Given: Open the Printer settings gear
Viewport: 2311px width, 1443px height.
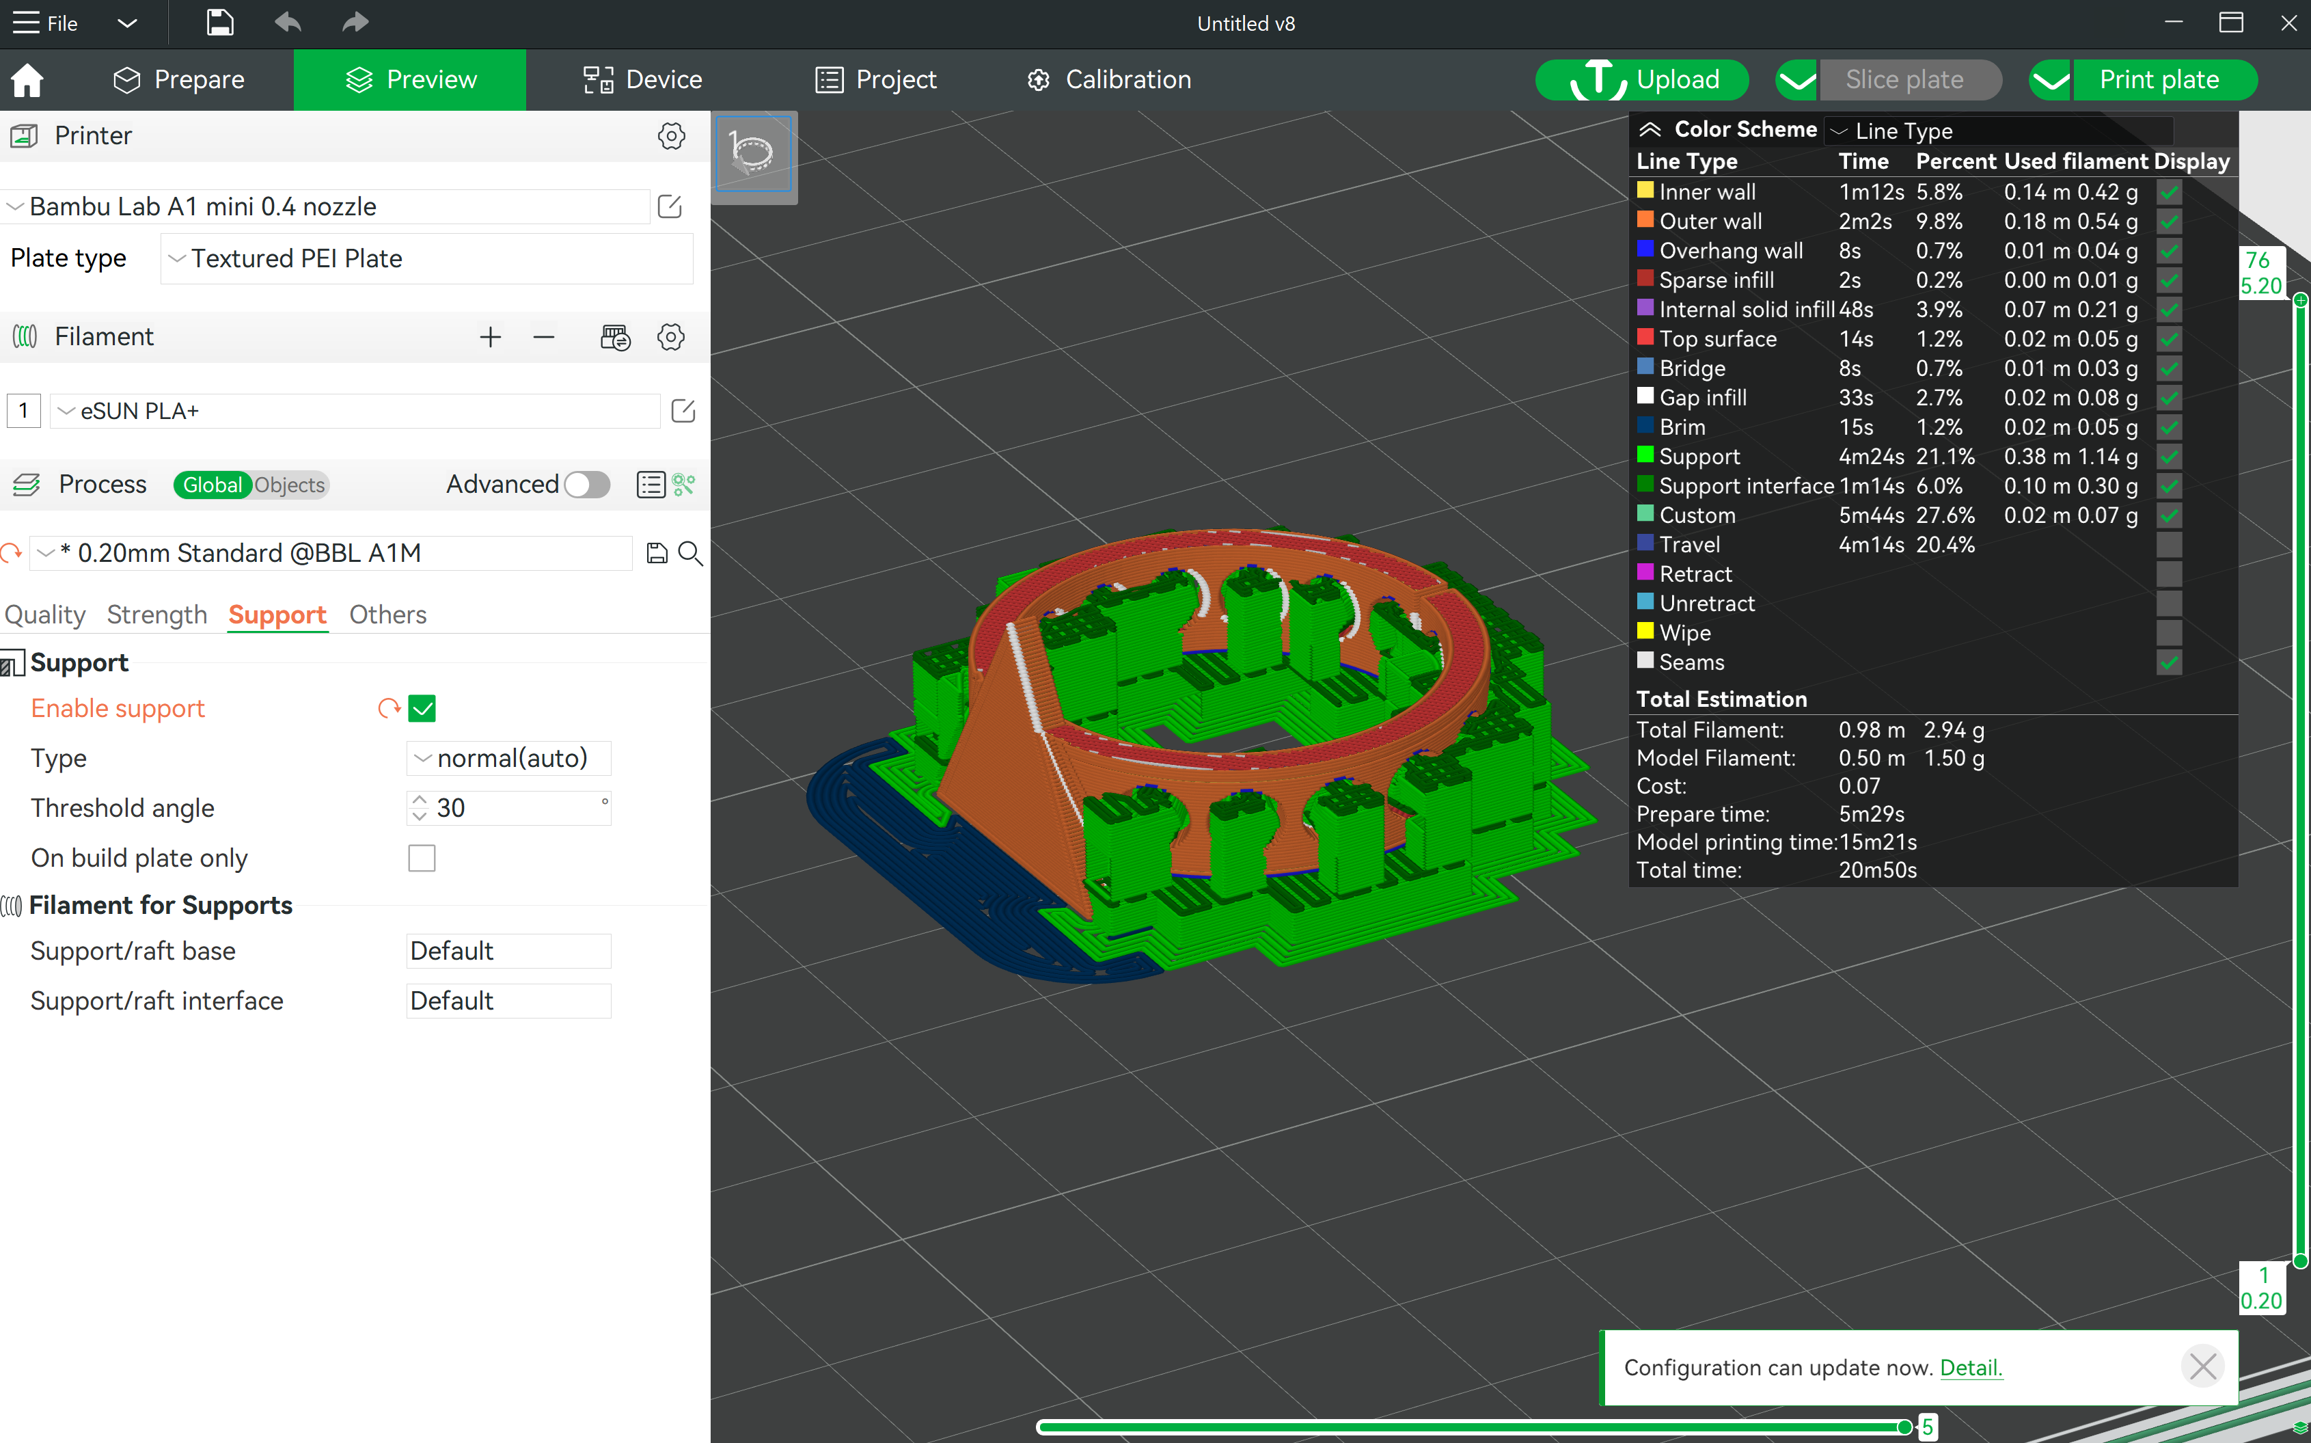Looking at the screenshot, I should (672, 135).
